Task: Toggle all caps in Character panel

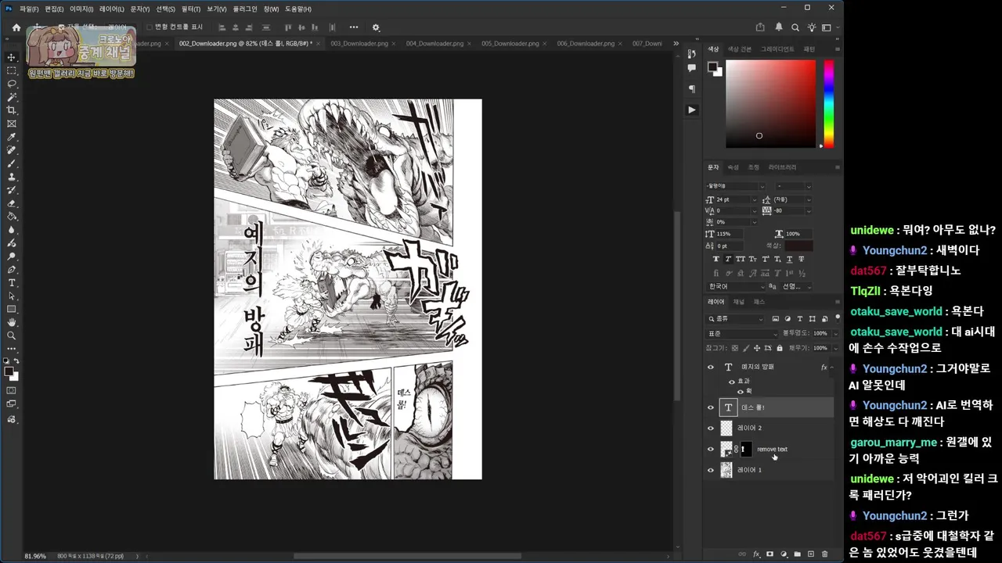Action: (x=741, y=259)
